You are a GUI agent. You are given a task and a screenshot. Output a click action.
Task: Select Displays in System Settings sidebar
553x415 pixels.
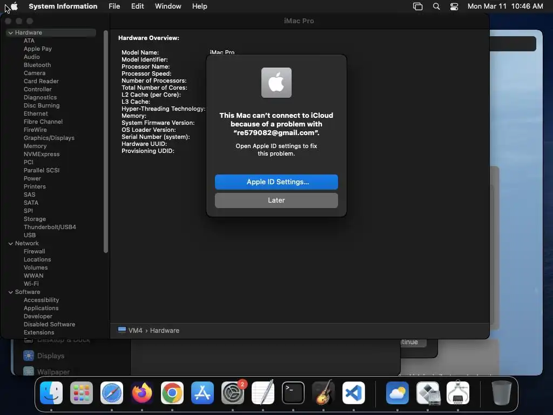click(51, 356)
